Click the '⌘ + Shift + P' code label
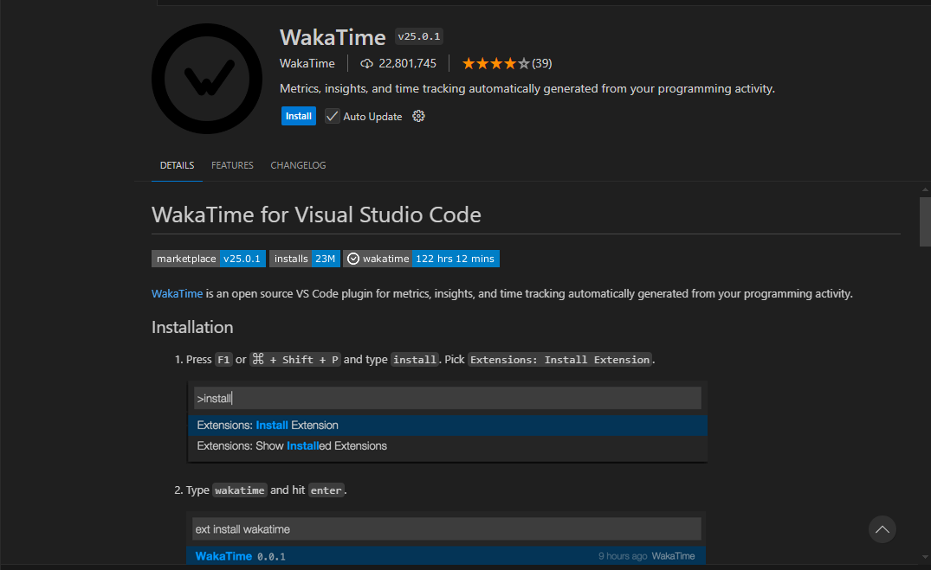The height and width of the screenshot is (570, 931). coord(295,360)
